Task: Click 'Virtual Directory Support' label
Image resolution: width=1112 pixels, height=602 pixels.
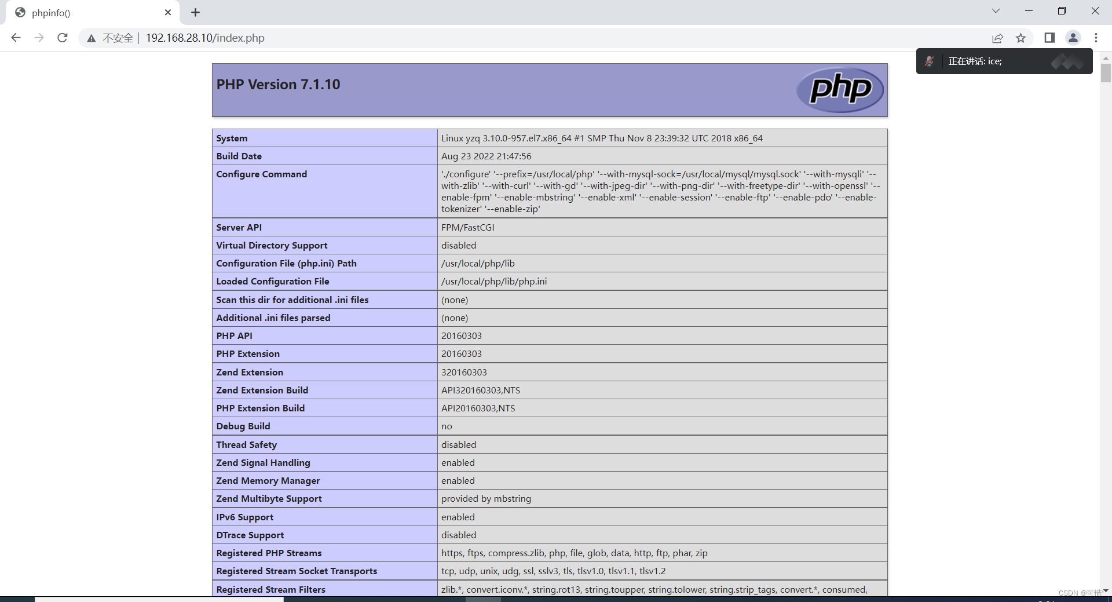Action: point(272,246)
